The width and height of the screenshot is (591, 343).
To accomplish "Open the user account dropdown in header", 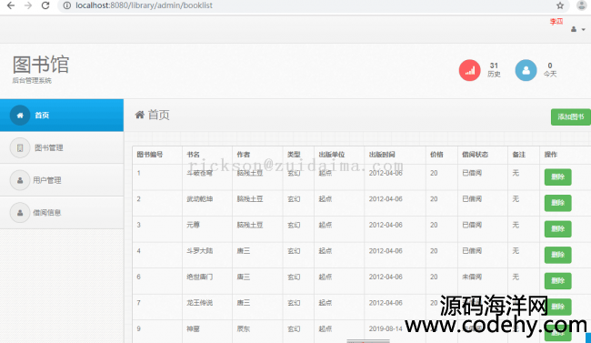I will (577, 29).
